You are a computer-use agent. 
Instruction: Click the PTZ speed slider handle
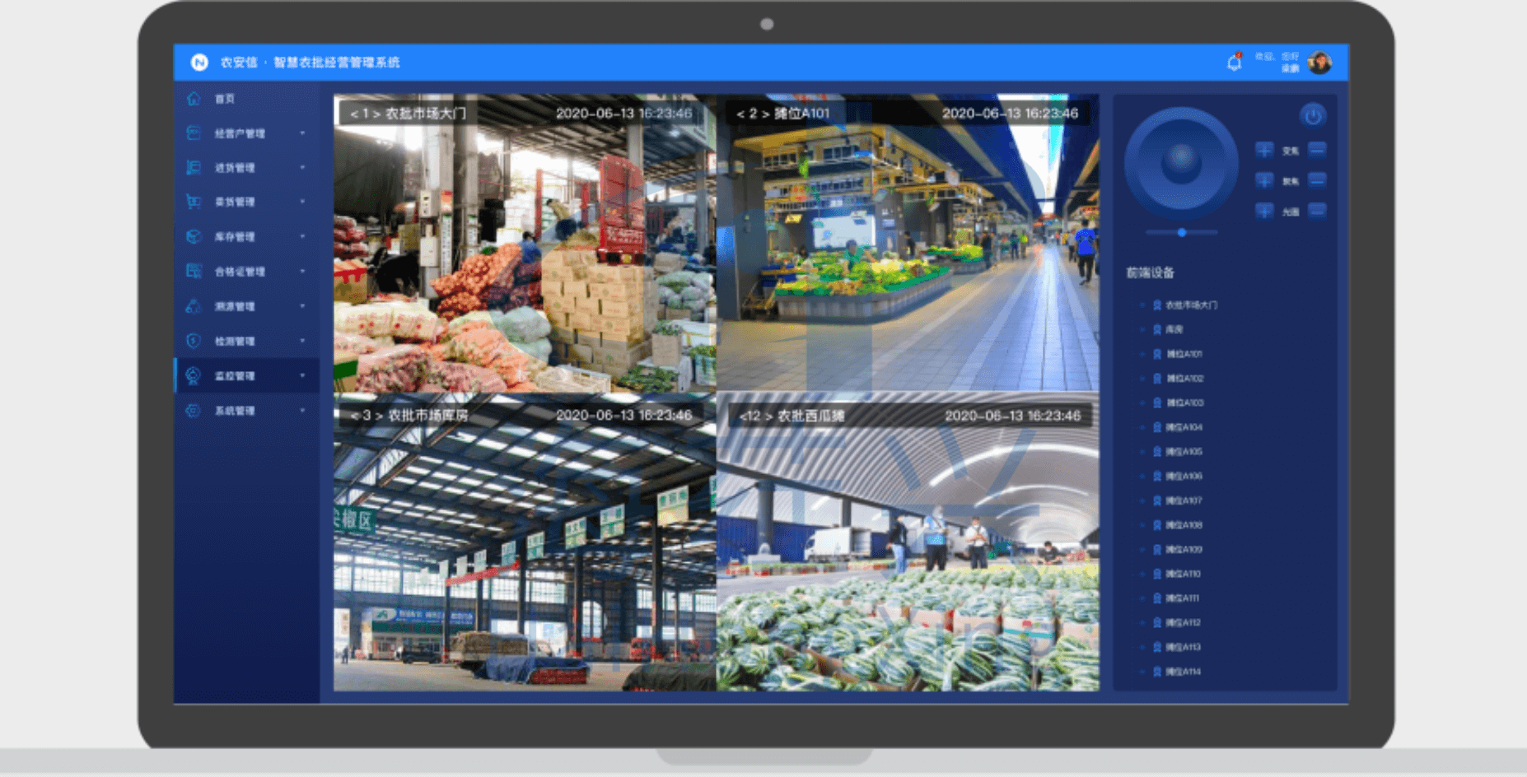(x=1182, y=233)
